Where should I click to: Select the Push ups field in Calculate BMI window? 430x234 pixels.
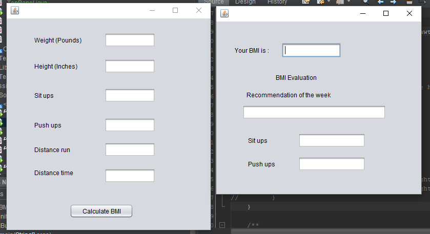[x=130, y=125]
